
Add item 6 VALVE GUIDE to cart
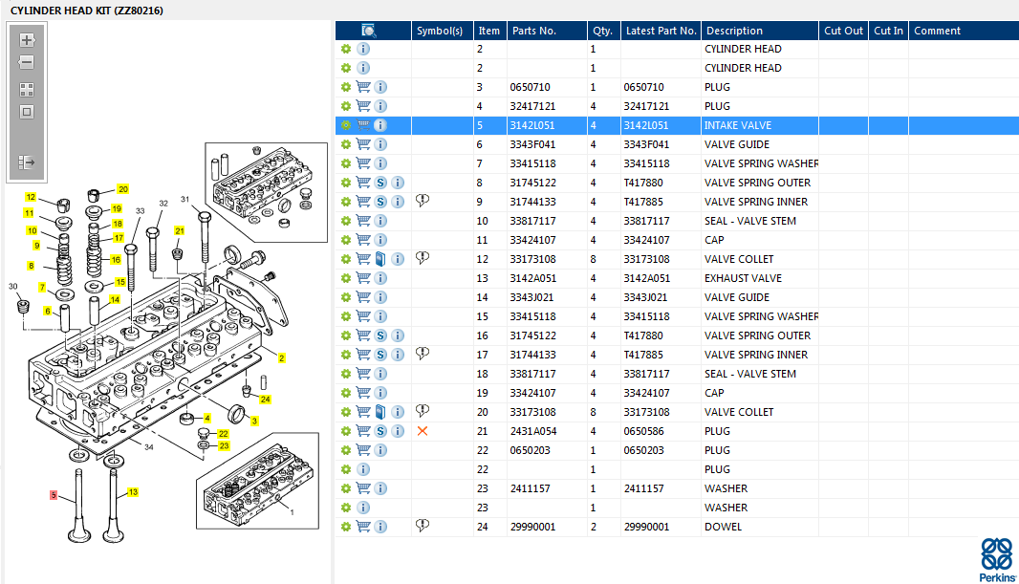363,144
